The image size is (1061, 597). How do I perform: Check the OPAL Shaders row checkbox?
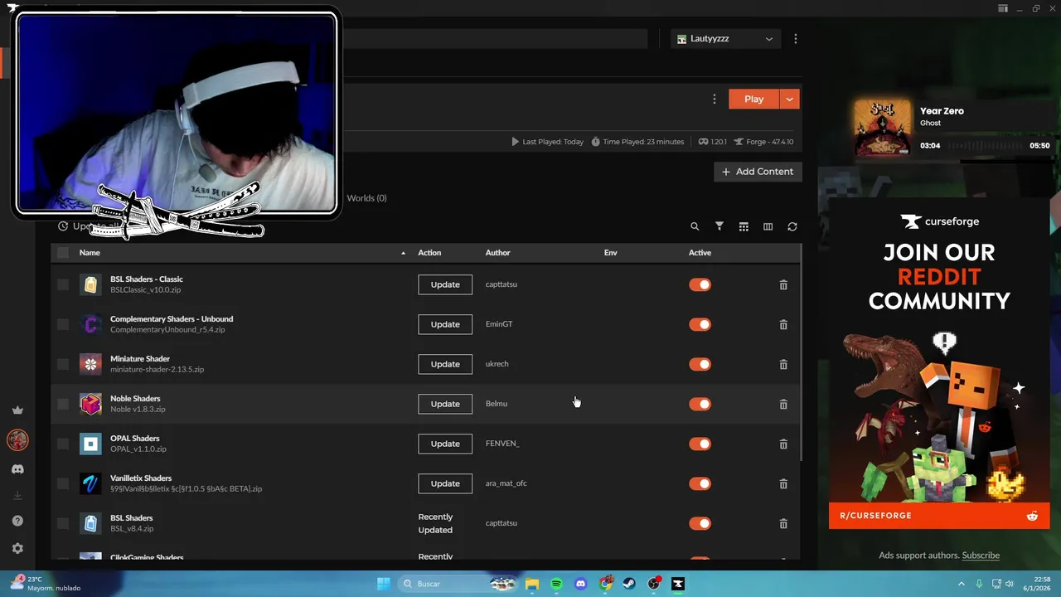click(63, 444)
